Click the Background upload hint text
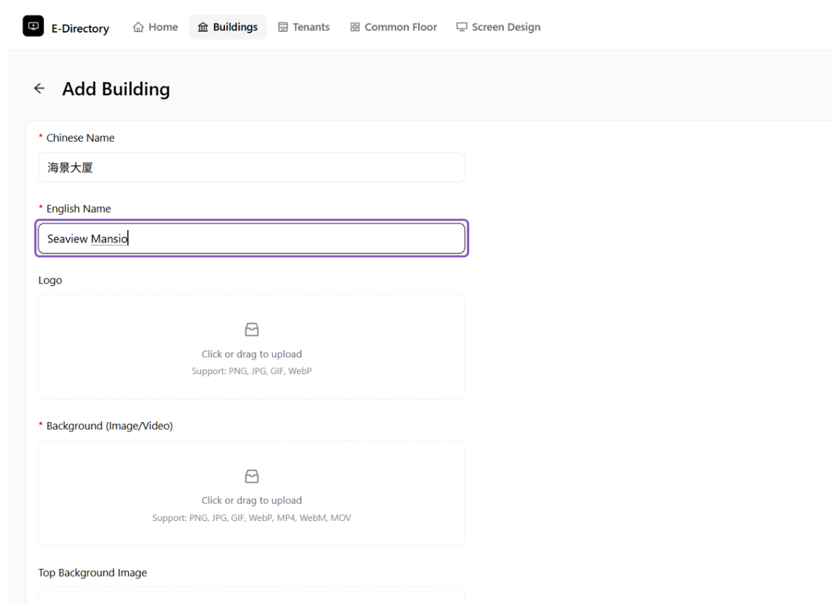This screenshot has height=612, width=839. pos(251,501)
